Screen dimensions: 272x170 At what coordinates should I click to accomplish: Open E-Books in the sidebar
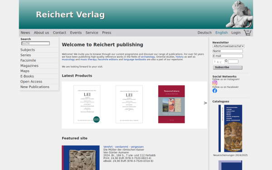[27, 76]
